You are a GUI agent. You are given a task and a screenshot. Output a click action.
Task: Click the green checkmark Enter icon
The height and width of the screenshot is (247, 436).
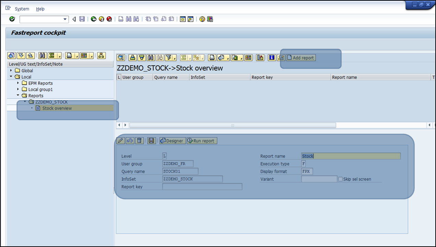[12, 19]
